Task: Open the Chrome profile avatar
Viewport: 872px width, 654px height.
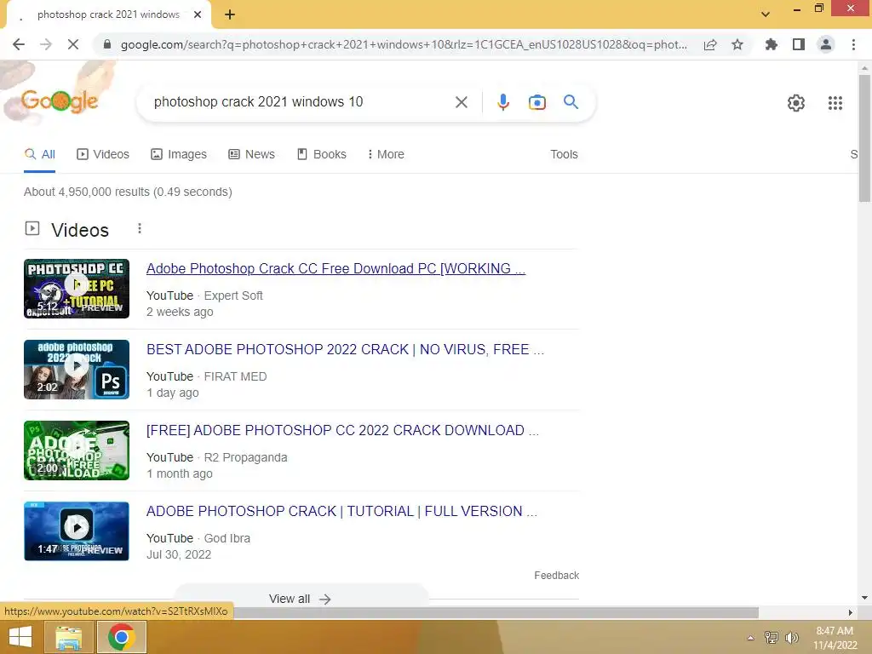Action: (826, 44)
